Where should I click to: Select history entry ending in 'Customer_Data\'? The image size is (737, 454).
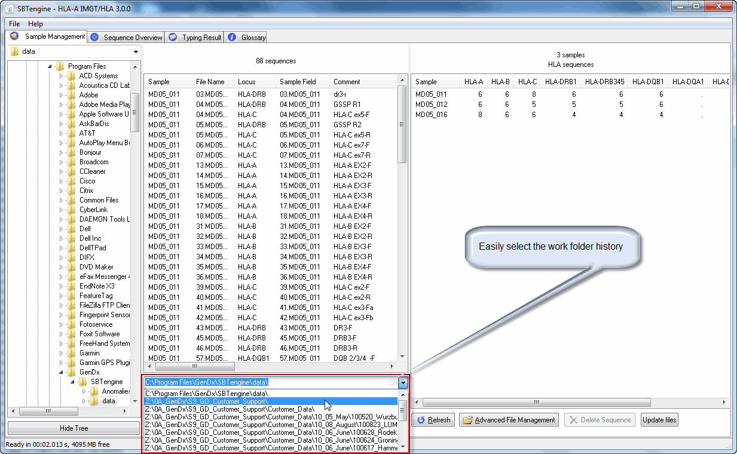pos(271,409)
